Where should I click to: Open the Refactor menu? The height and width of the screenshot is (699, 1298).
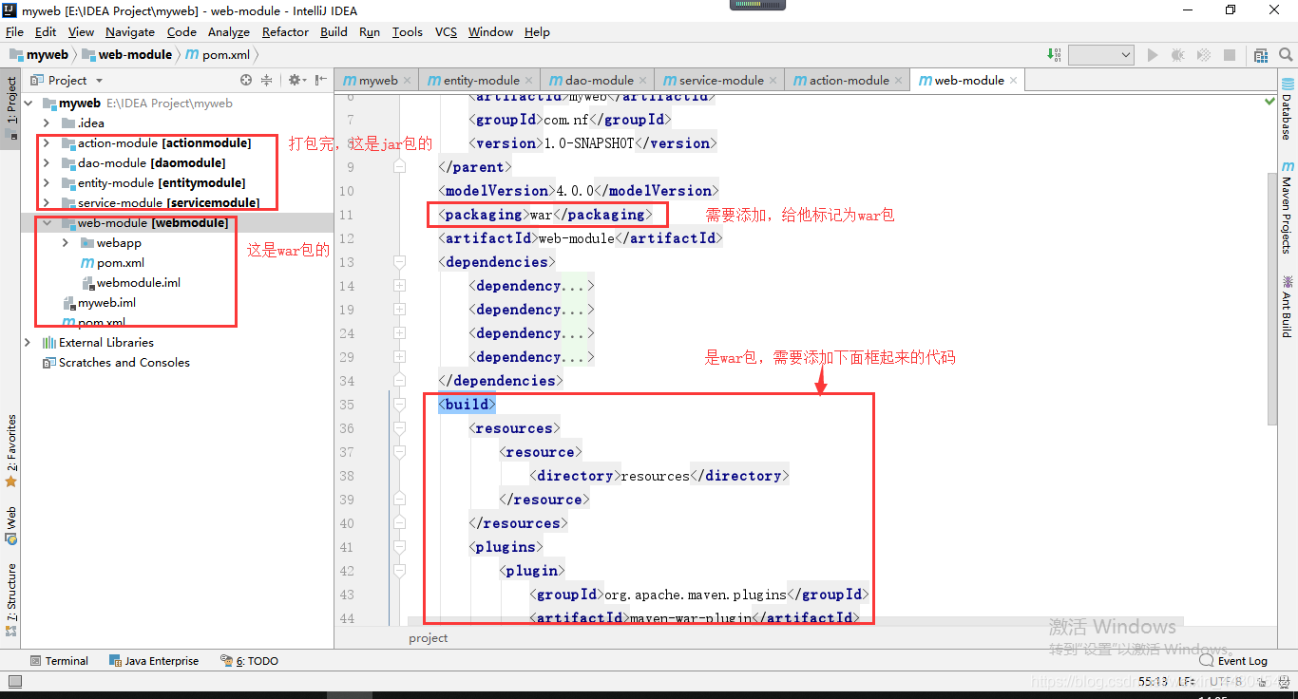point(285,31)
